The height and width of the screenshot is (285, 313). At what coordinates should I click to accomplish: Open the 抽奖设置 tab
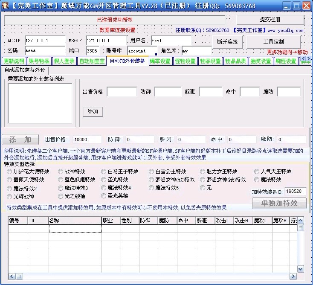point(261,61)
